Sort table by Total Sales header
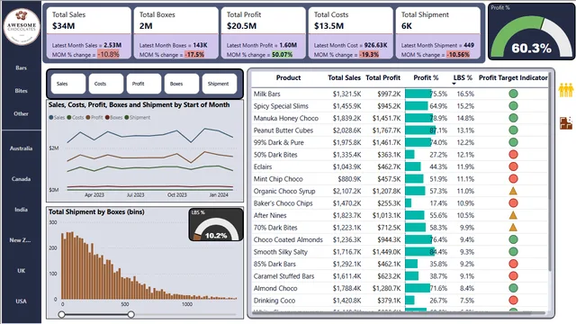The image size is (576, 324). pos(344,78)
